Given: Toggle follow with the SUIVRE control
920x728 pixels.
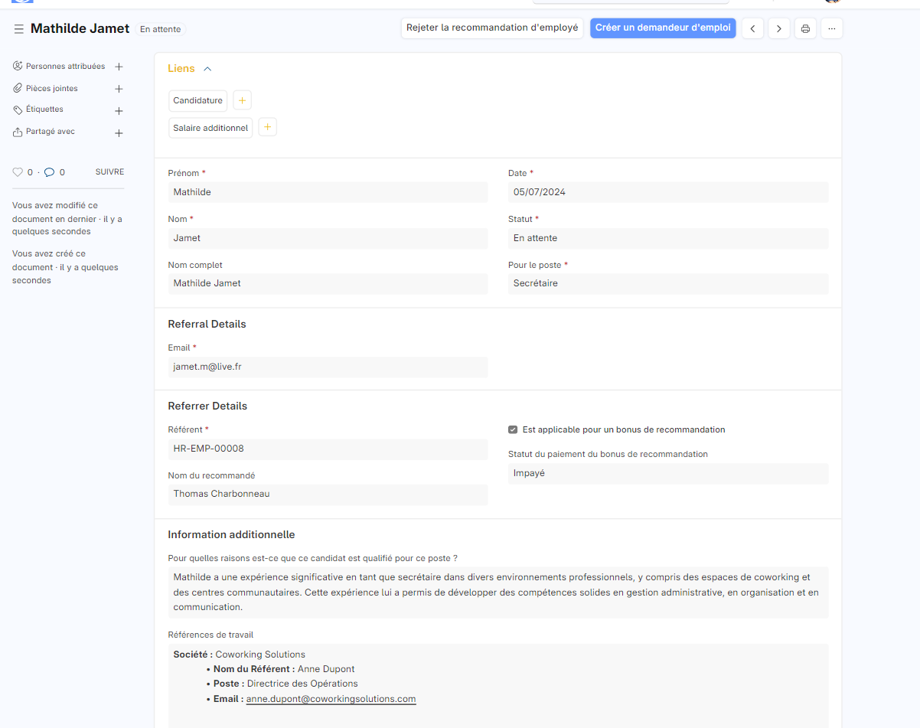Looking at the screenshot, I should click(x=109, y=171).
